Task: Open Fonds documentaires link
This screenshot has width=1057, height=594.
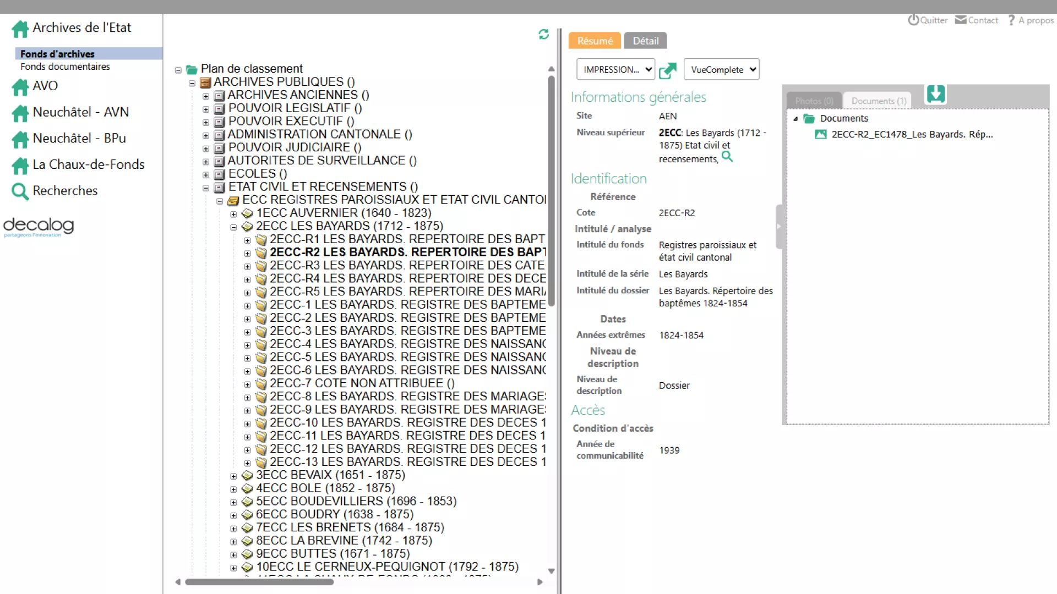Action: [x=65, y=67]
